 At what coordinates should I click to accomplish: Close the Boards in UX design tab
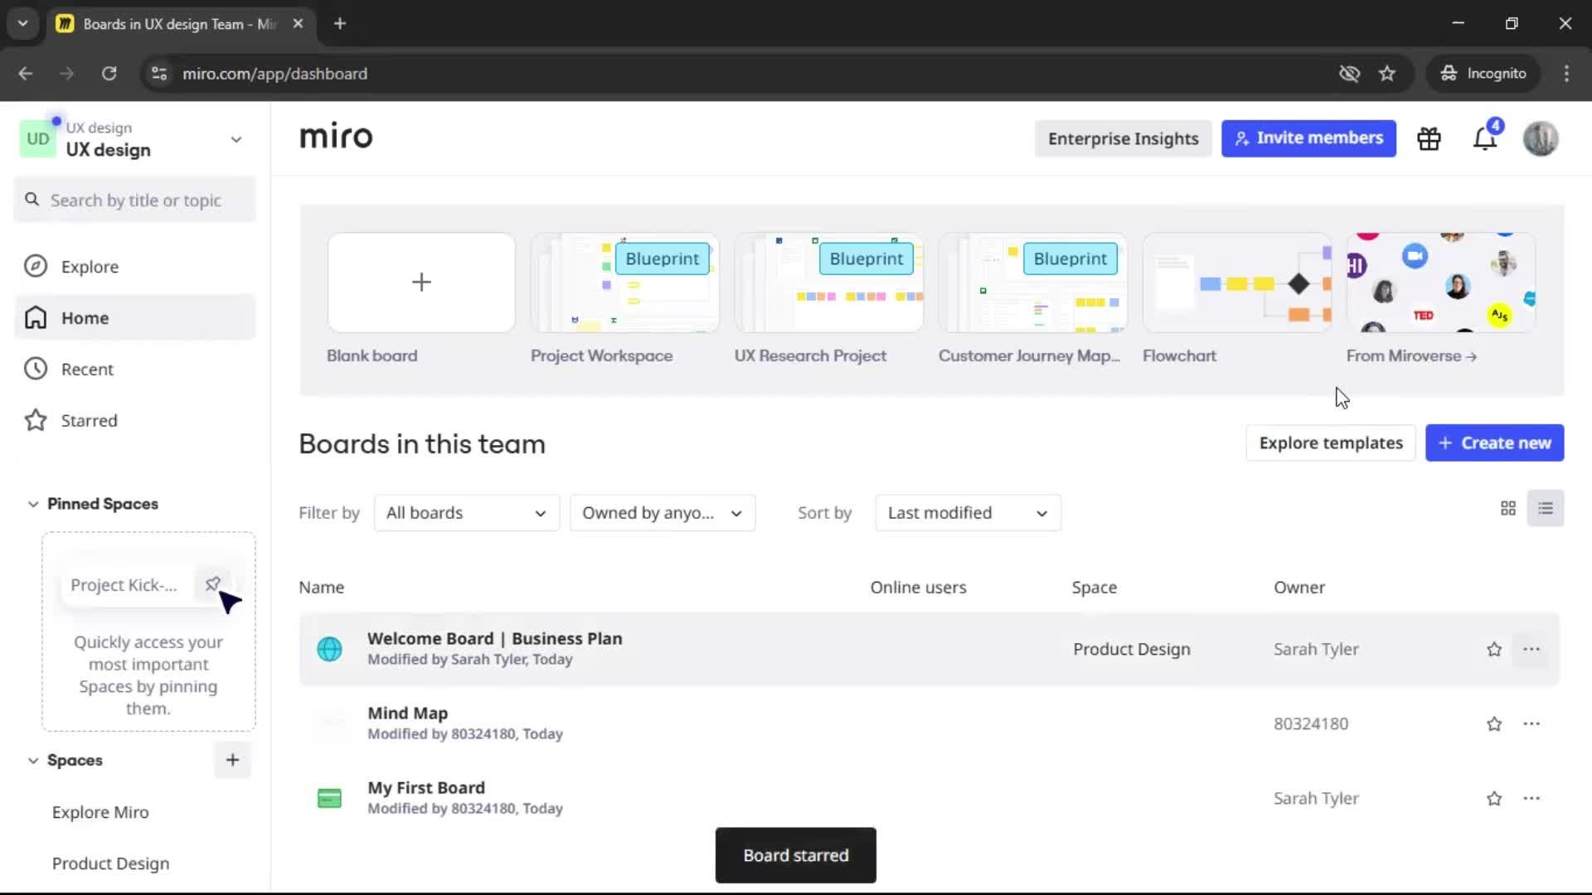click(298, 24)
